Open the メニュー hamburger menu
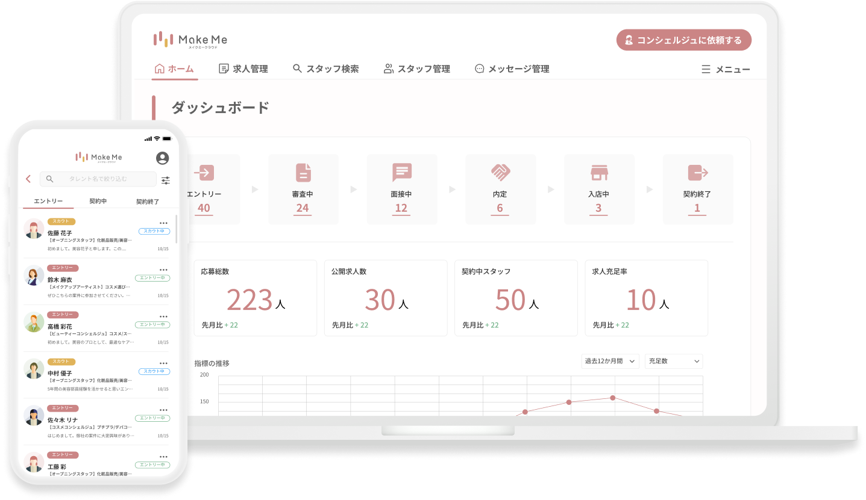The image size is (866, 500). [x=726, y=70]
